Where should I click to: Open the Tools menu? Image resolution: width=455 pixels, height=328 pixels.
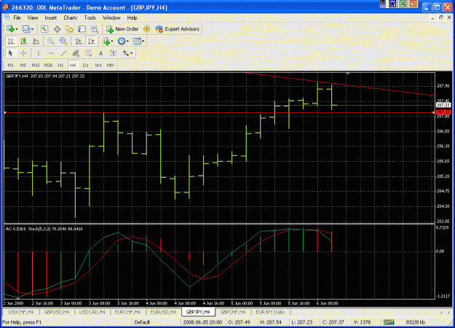pyautogui.click(x=90, y=18)
